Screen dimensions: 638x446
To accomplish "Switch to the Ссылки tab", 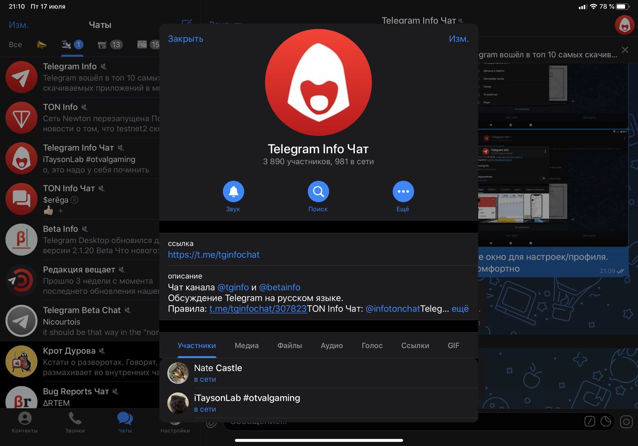I will point(415,346).
